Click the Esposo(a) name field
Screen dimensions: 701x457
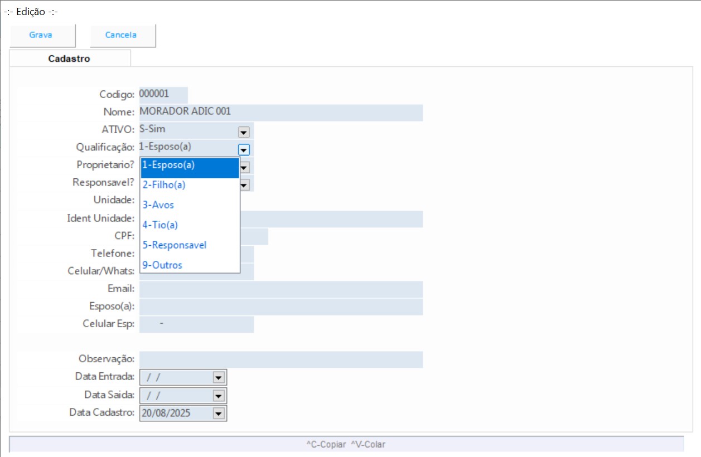(281, 307)
